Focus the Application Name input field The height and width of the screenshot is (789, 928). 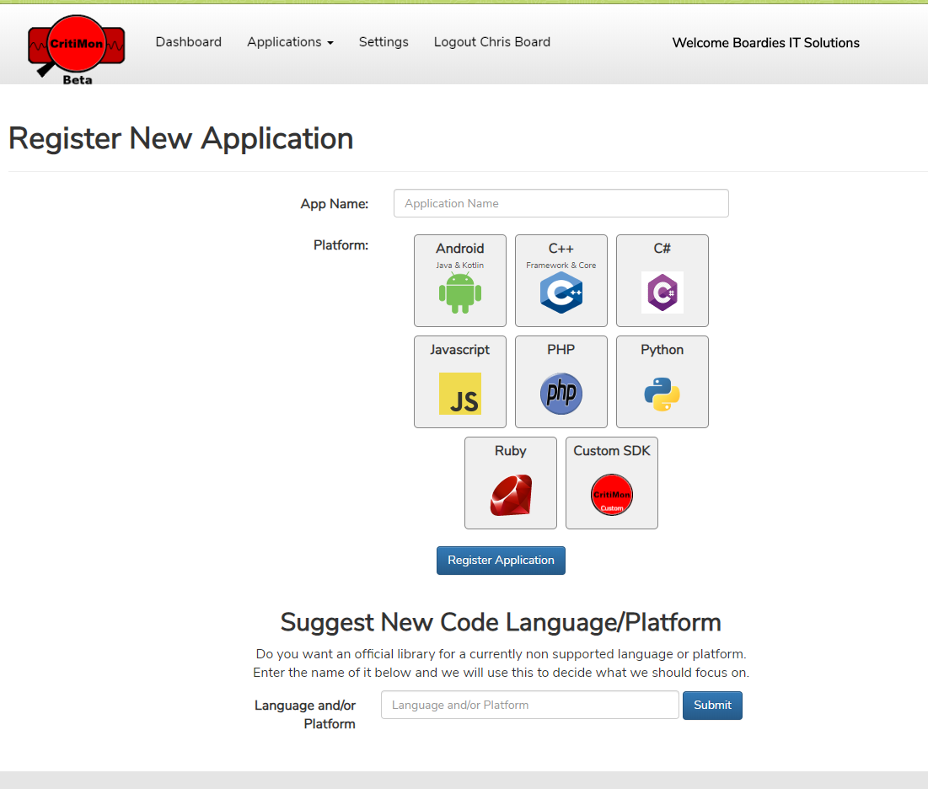point(561,203)
